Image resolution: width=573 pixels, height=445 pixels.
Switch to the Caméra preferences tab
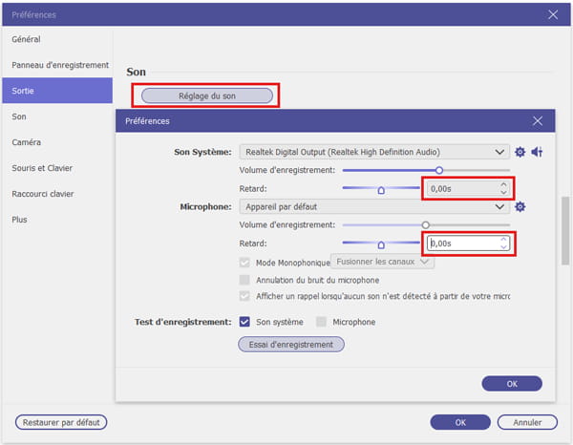pyautogui.click(x=26, y=141)
